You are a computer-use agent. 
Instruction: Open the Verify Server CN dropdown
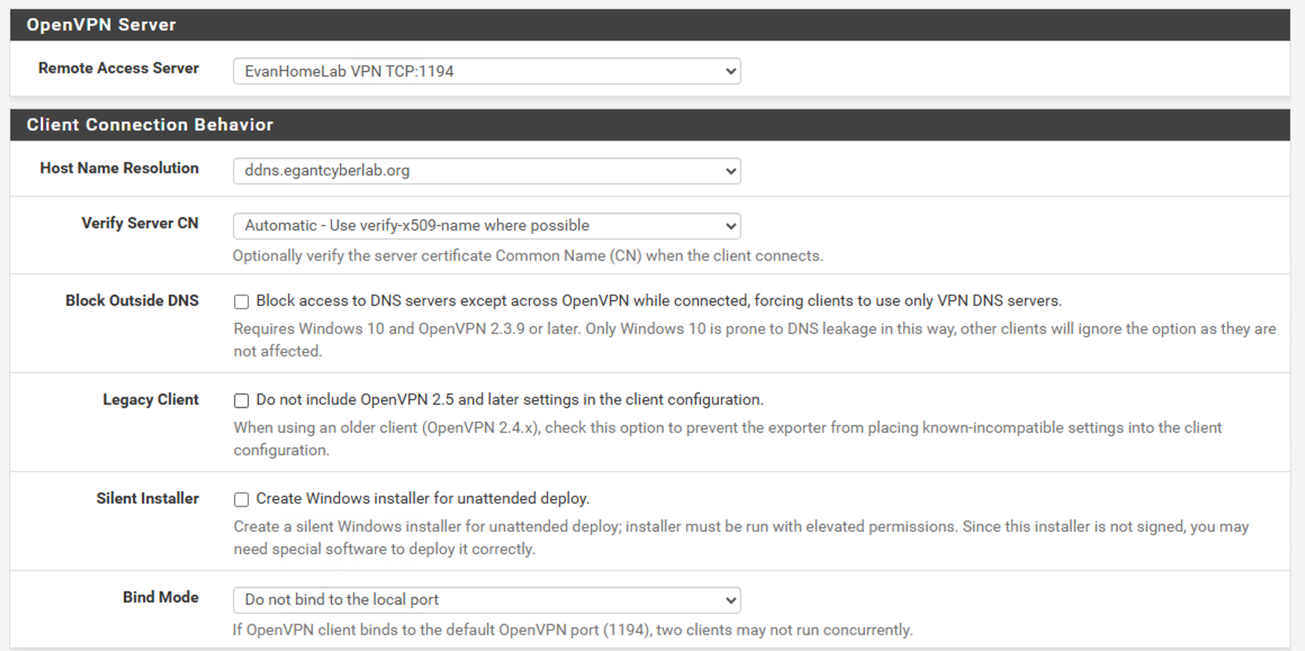(x=487, y=226)
